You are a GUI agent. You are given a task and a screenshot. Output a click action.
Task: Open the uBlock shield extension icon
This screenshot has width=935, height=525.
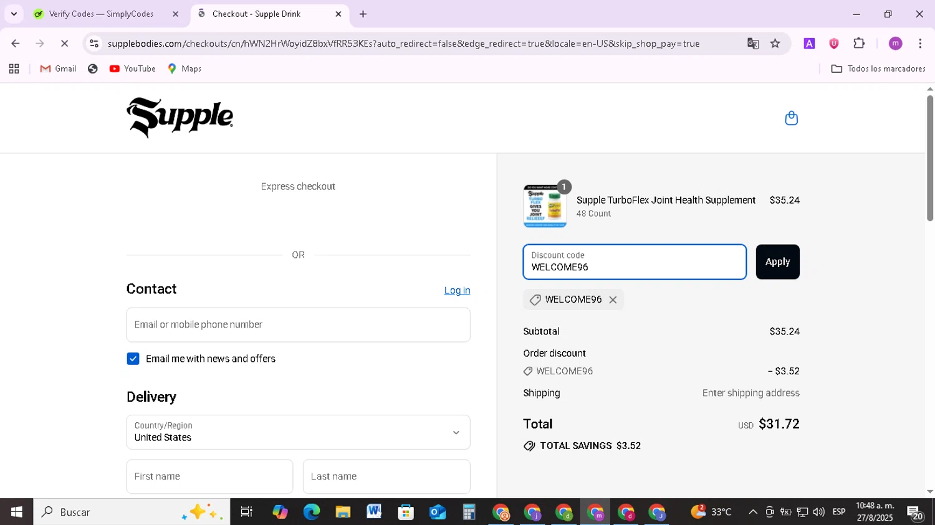pos(833,44)
